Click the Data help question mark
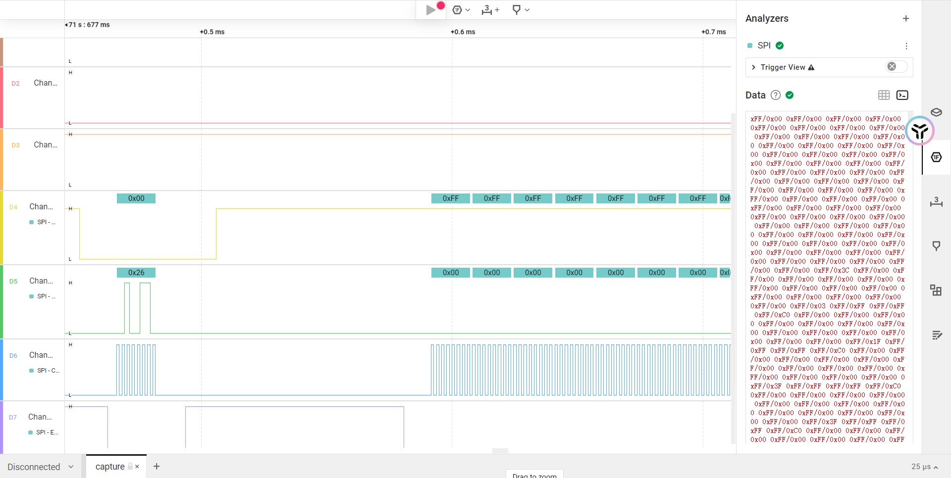Image resolution: width=951 pixels, height=478 pixels. coord(776,95)
